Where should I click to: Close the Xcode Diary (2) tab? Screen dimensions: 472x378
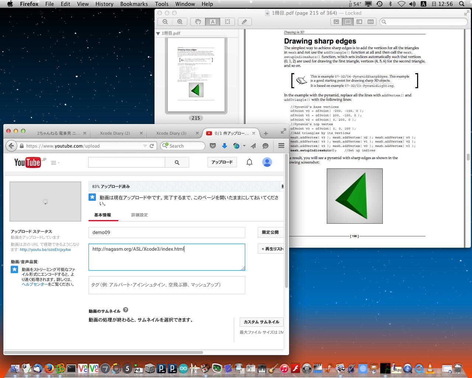(x=141, y=133)
